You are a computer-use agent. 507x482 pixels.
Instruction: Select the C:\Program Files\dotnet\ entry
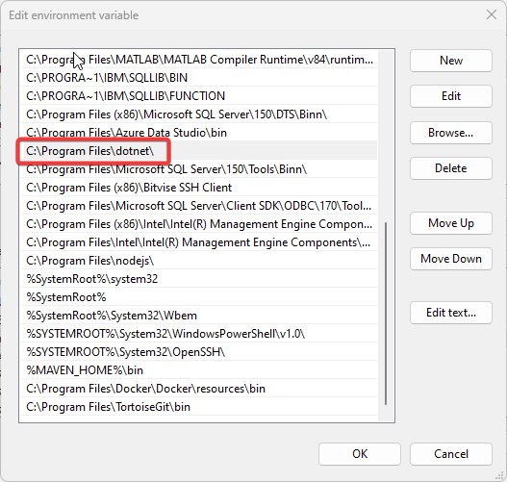(x=199, y=151)
